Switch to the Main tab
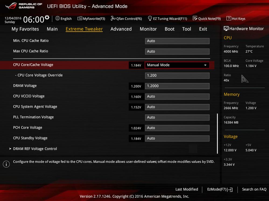 pyautogui.click(x=52, y=29)
